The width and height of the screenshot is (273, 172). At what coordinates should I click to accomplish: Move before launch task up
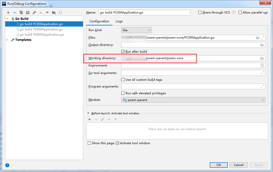coord(109,119)
